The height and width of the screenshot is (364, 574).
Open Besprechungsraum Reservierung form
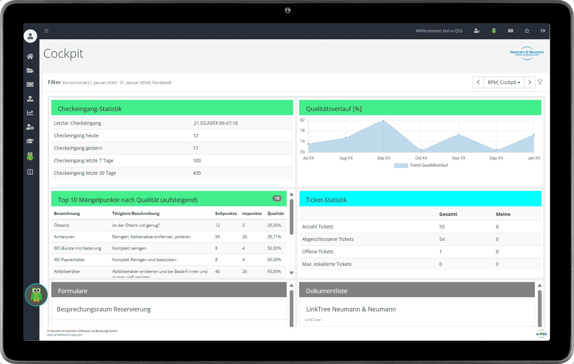104,309
